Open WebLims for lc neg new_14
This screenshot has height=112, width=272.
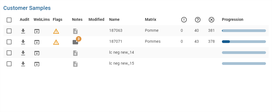pos(37,53)
